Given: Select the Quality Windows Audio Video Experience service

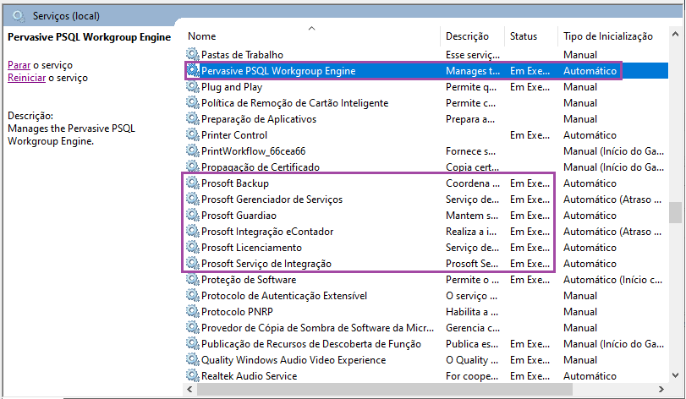Looking at the screenshot, I should [425, 359].
